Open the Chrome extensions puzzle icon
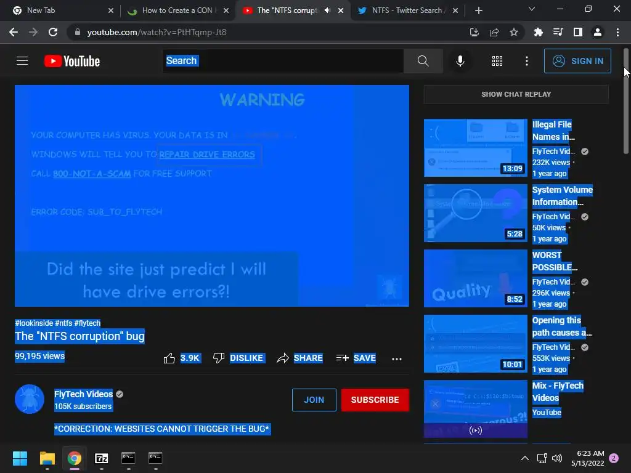Image resolution: width=631 pixels, height=473 pixels. 538,32
